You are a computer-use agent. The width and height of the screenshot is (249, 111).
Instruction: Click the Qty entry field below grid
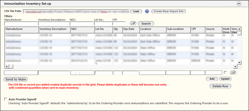[117, 73]
